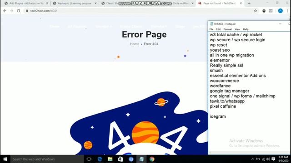Screen dimensions: 291x163
Task: Click the Error 404 breadcrumb text
Action: (151, 44)
